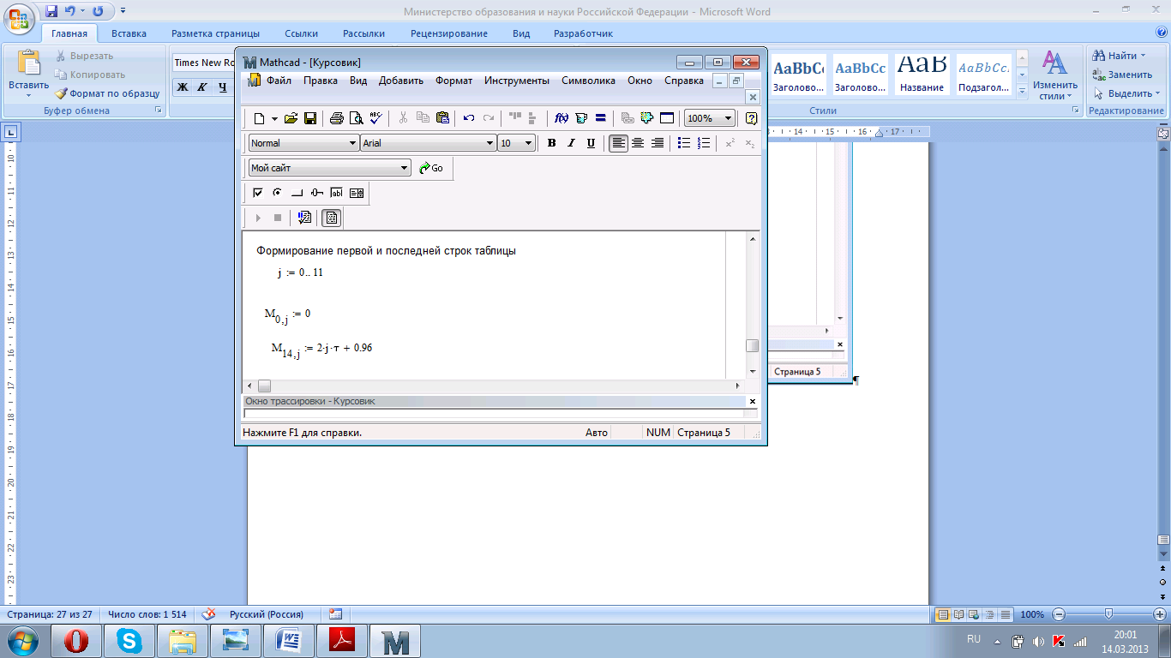This screenshot has width=1171, height=658.
Task: Run spell check in Mathcad
Action: [375, 118]
